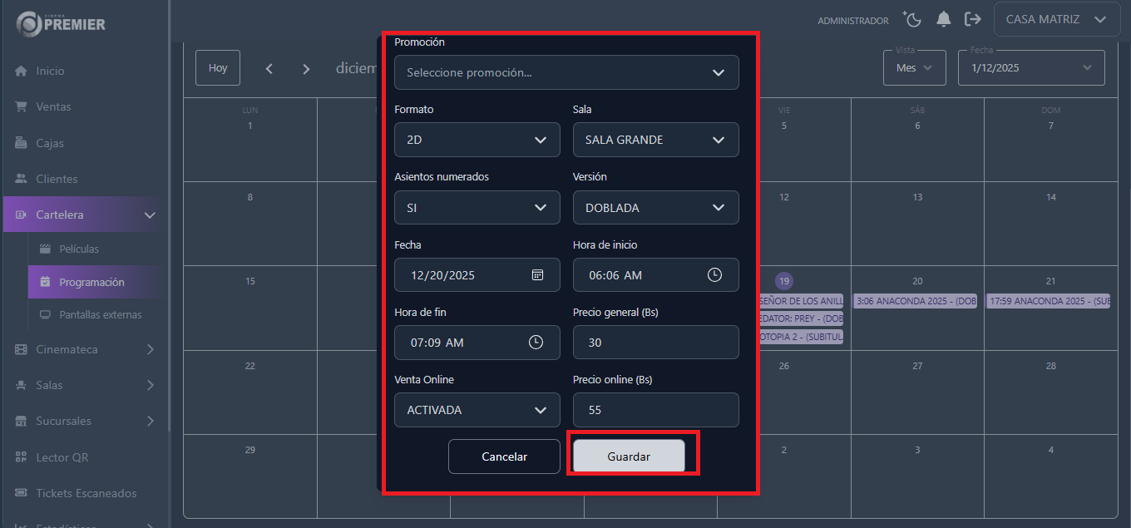Click the Precio general input field
Viewport: 1131px width, 528px height.
(655, 343)
